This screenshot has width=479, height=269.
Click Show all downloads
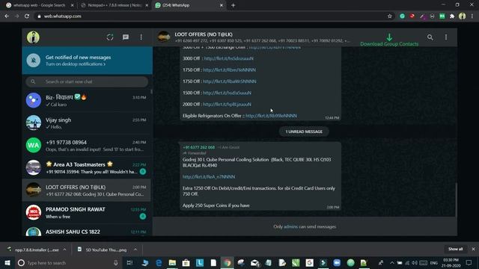click(x=455, y=249)
